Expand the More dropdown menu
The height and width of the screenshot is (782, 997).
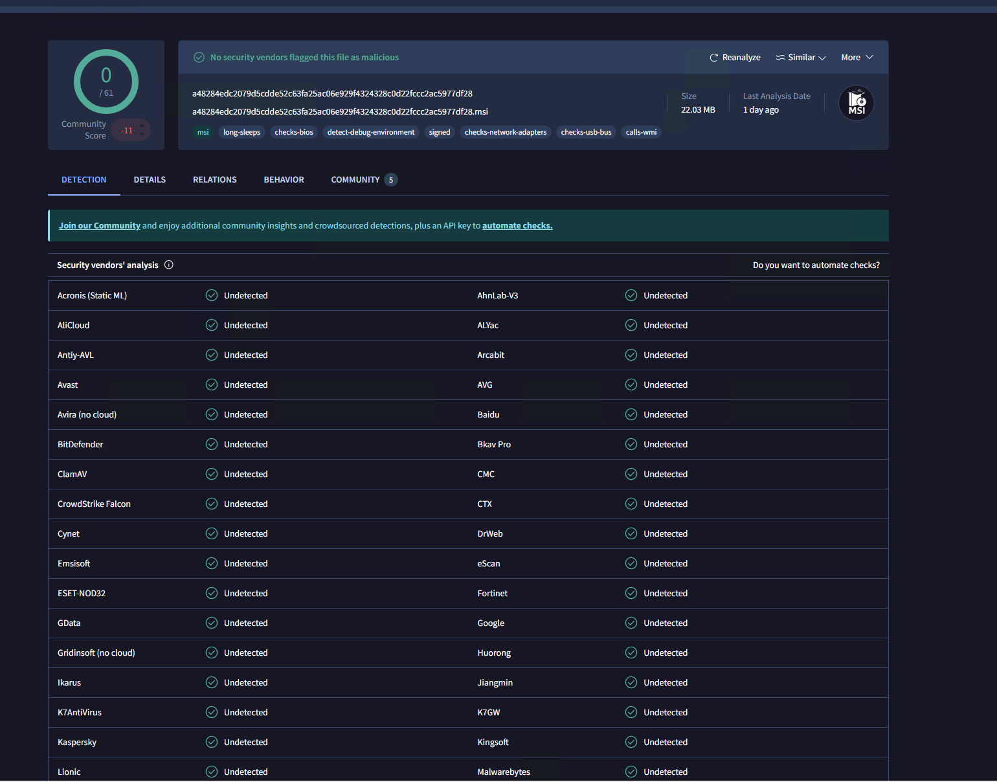pos(857,58)
